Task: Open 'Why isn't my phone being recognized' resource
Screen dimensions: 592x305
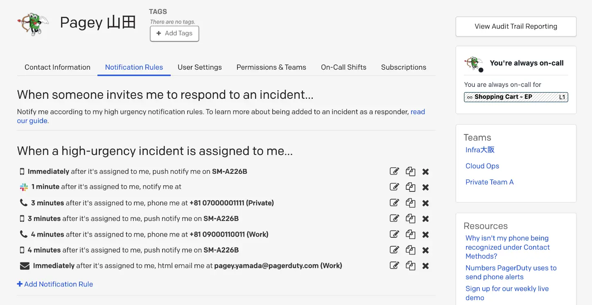Action: pyautogui.click(x=508, y=247)
